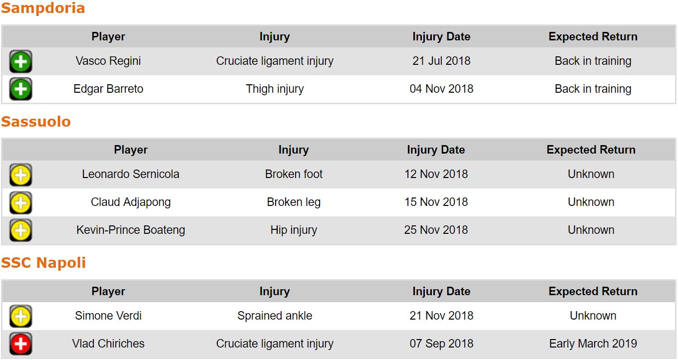Click Edgar Barreto's Back in training cell
The width and height of the screenshot is (678, 360).
click(x=593, y=89)
